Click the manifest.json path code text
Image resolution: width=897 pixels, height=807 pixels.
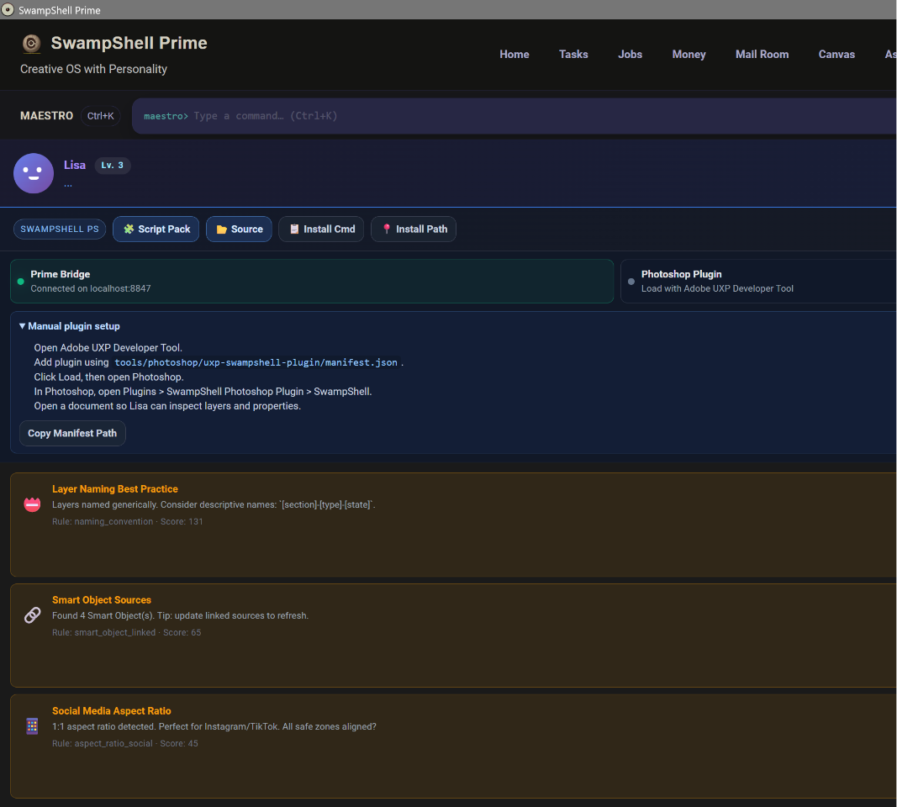256,362
